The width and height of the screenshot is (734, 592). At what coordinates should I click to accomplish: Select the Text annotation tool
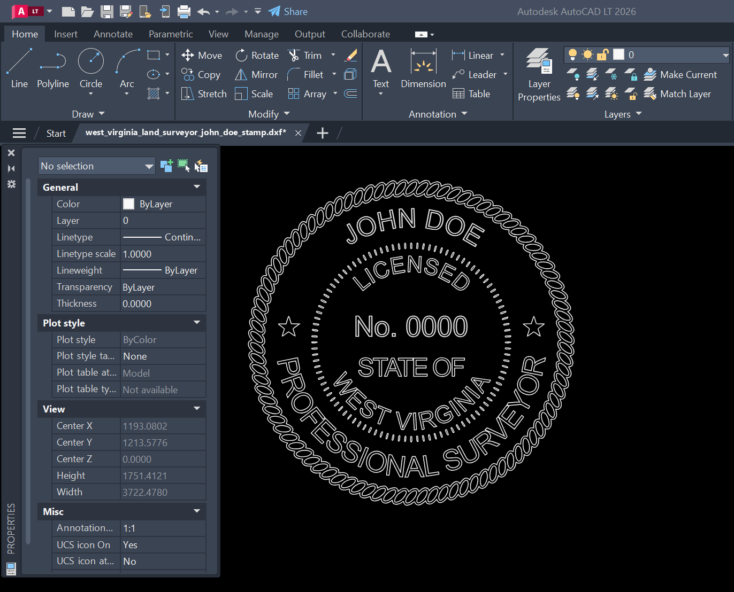coord(381,68)
